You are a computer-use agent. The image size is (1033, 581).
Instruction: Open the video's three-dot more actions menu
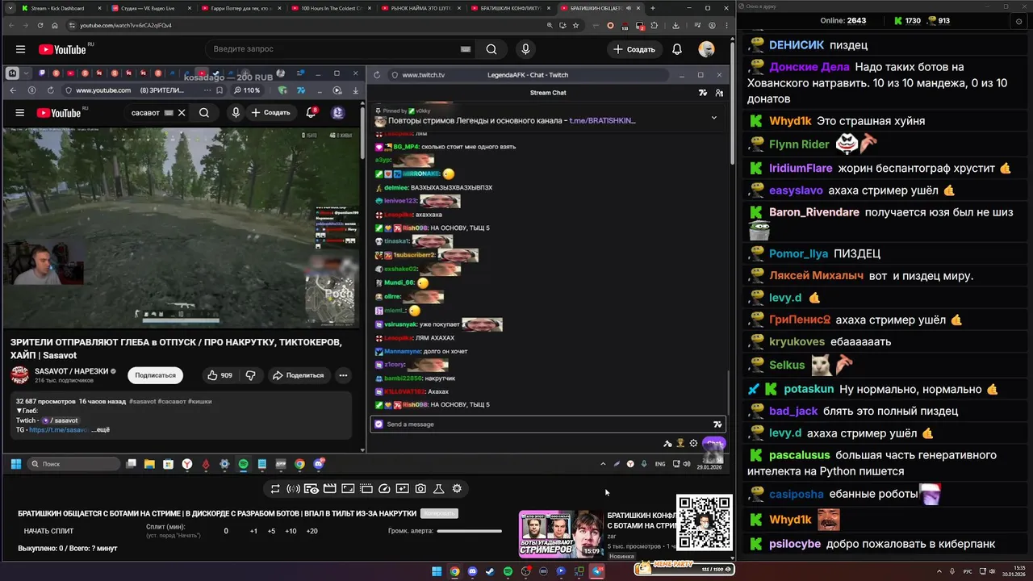[x=343, y=375]
